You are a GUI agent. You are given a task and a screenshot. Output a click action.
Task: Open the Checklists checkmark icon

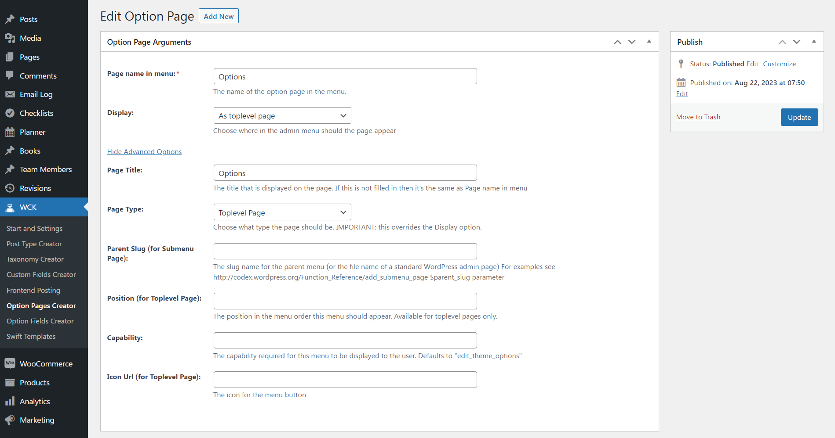(x=10, y=113)
